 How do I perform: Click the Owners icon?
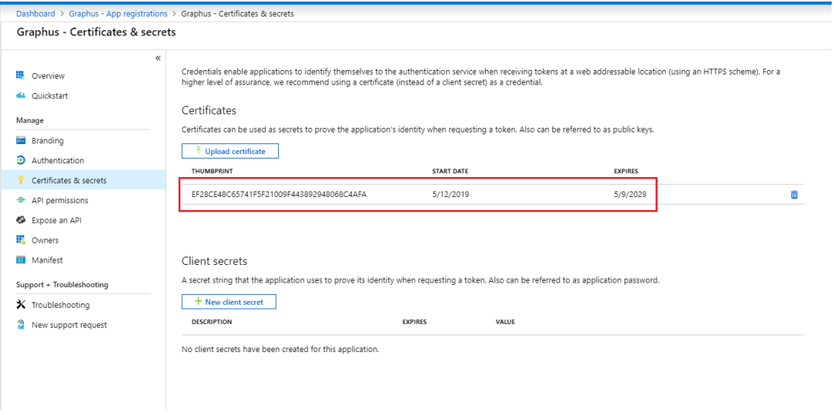pyautogui.click(x=21, y=240)
